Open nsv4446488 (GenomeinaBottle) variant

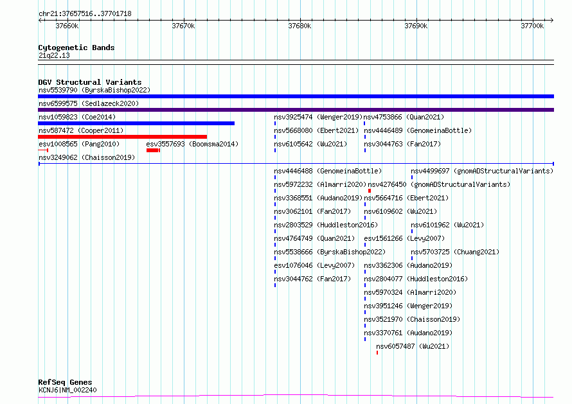328,171
